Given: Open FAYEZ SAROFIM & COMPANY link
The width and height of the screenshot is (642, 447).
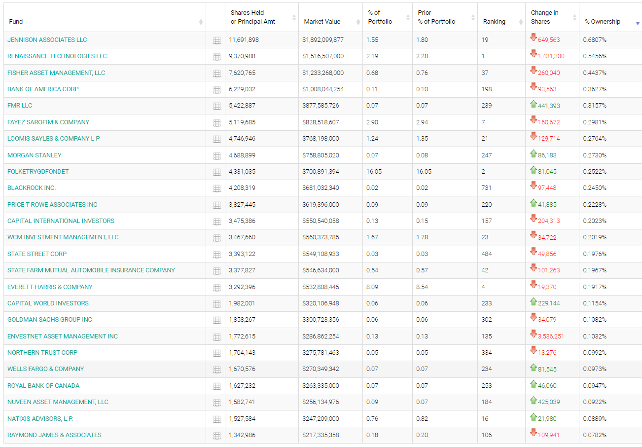Looking at the screenshot, I should coord(48,122).
